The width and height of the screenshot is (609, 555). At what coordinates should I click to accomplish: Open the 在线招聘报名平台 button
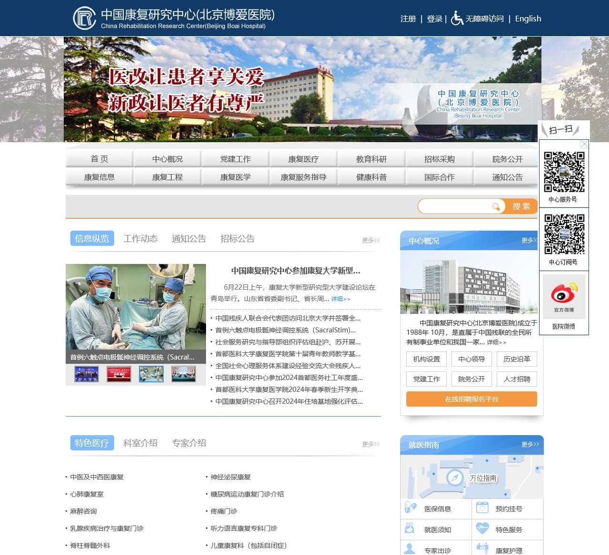point(471,399)
